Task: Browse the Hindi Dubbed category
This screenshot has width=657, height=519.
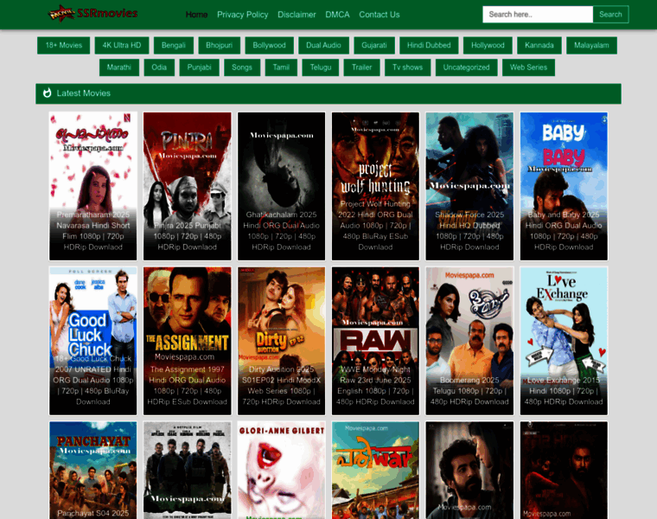Action: (x=429, y=45)
